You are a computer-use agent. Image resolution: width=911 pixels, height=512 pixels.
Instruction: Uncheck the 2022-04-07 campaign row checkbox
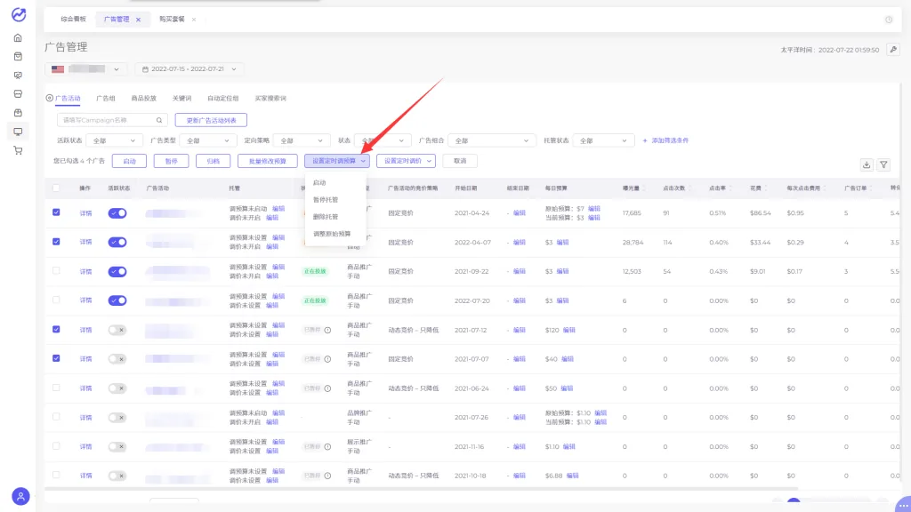pyautogui.click(x=56, y=242)
